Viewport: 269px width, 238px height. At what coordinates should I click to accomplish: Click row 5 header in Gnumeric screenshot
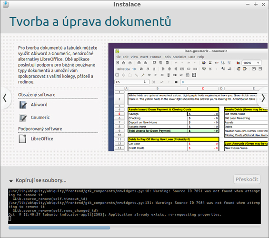click(120, 114)
